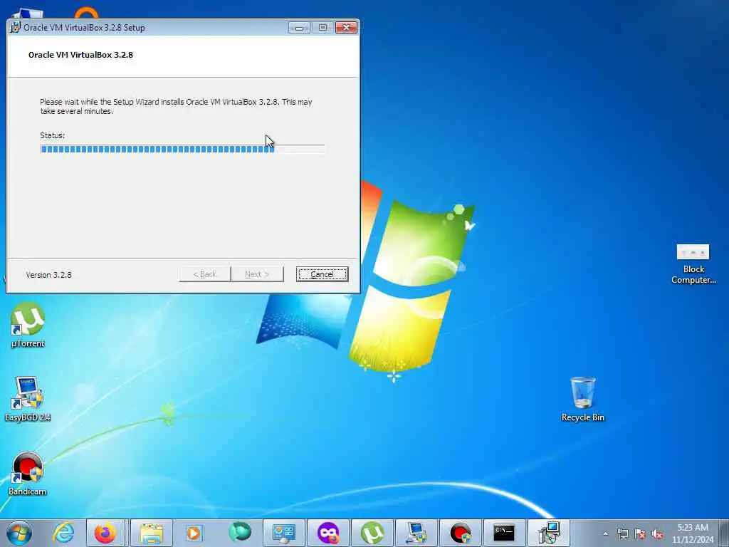Viewport: 729px width, 547px height.
Task: Maximize the VirtualBox Setup window
Action: pyautogui.click(x=322, y=28)
